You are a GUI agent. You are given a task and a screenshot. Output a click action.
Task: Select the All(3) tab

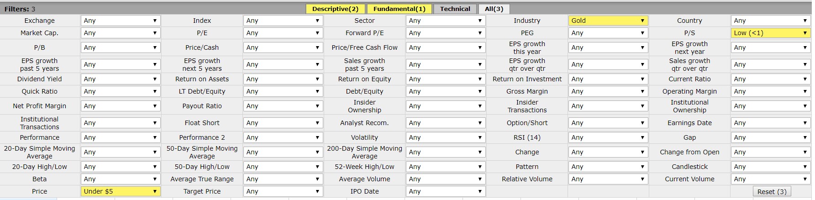click(494, 9)
